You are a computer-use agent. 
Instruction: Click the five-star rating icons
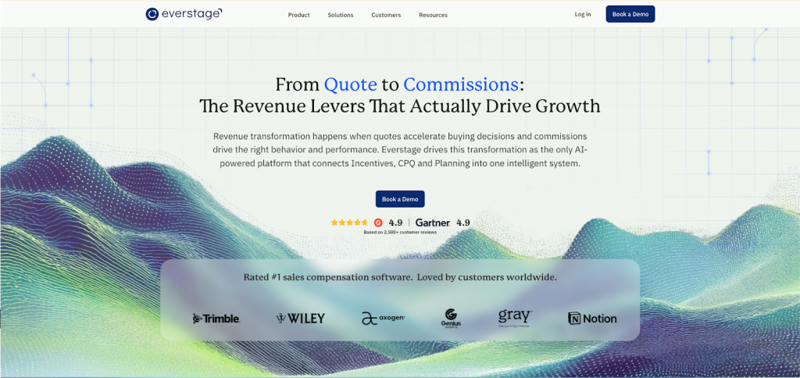coord(349,223)
